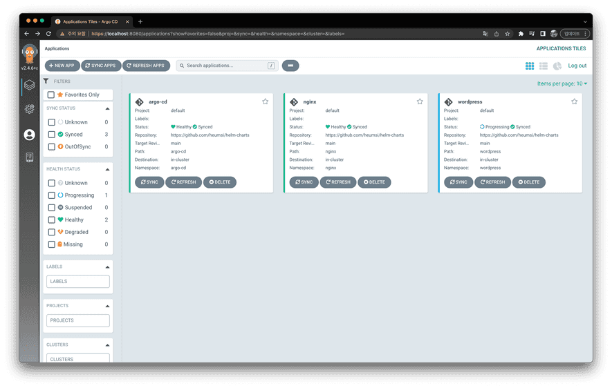
Task: Open Settings gear icon in sidebar
Action: click(29, 109)
